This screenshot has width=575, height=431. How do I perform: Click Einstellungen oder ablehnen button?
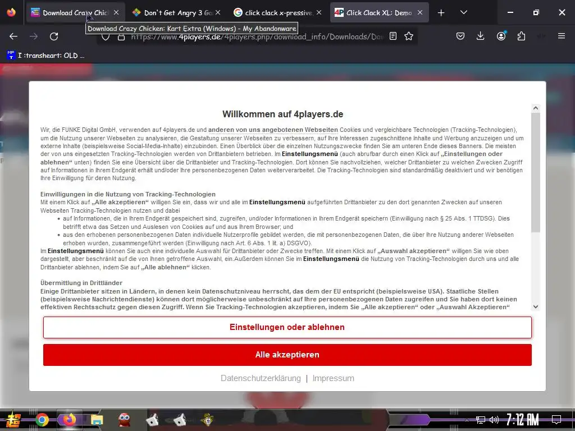287,327
